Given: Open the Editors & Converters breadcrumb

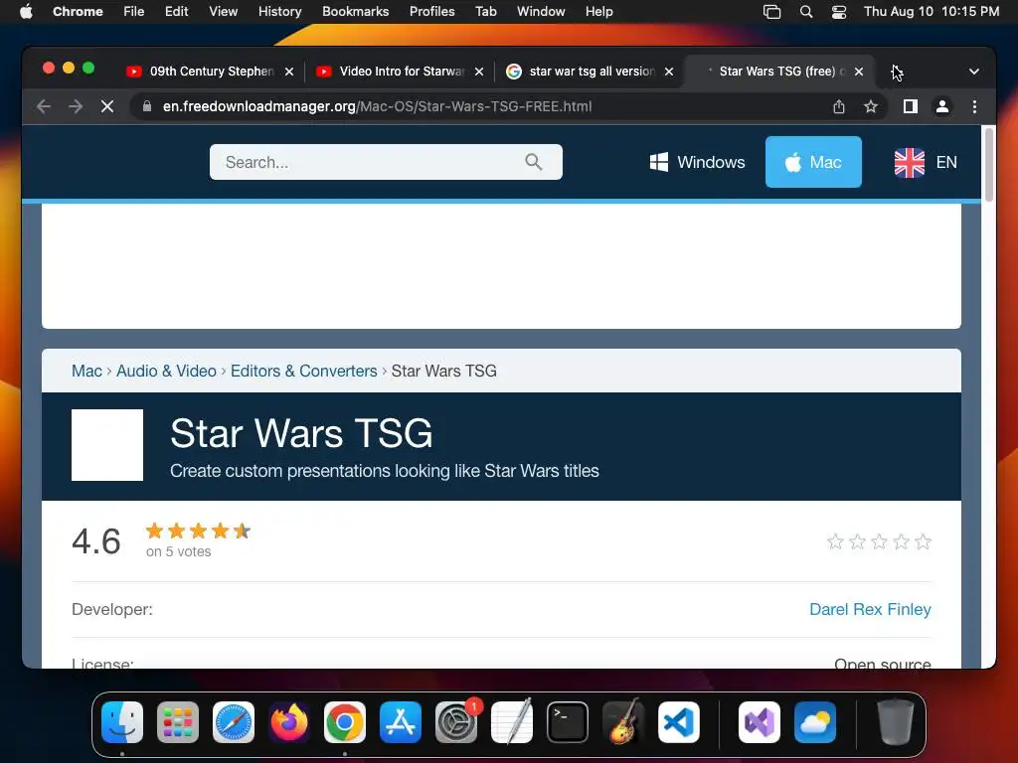Looking at the screenshot, I should (x=304, y=372).
